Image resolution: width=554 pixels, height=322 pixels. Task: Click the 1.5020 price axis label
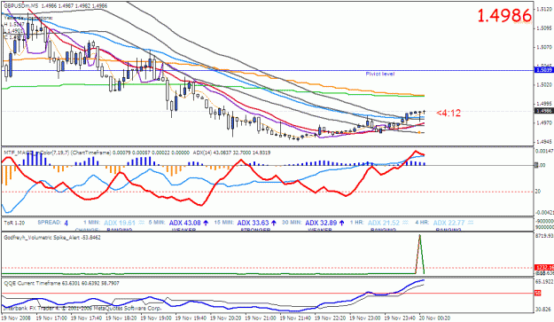(544, 85)
